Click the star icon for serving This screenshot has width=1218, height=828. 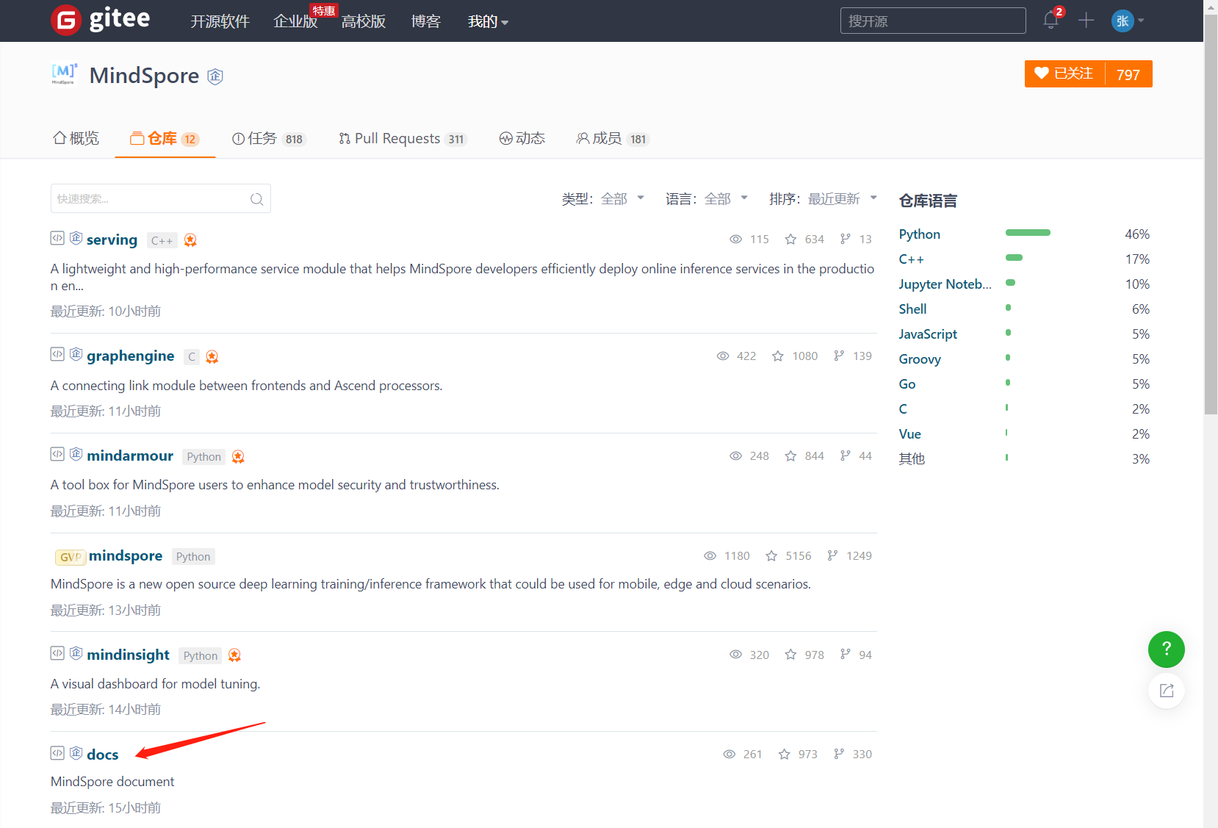(x=790, y=240)
